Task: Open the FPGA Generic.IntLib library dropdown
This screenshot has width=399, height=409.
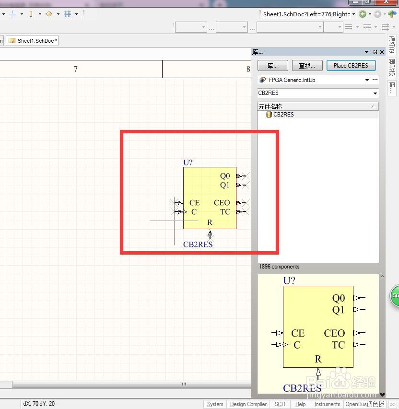Action: [x=367, y=80]
